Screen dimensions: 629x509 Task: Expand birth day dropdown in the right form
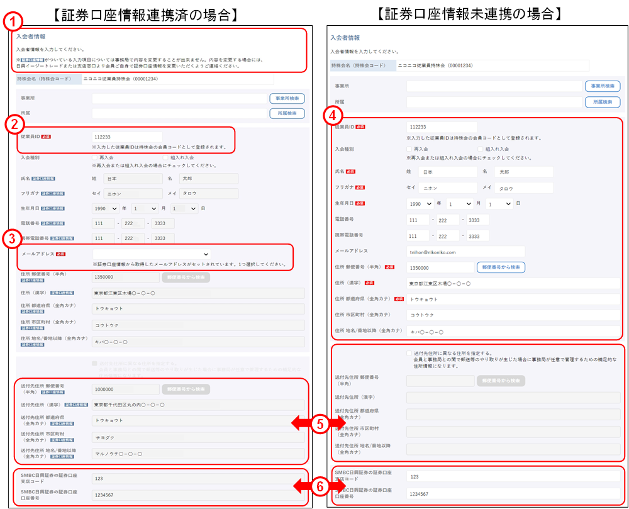coord(499,204)
